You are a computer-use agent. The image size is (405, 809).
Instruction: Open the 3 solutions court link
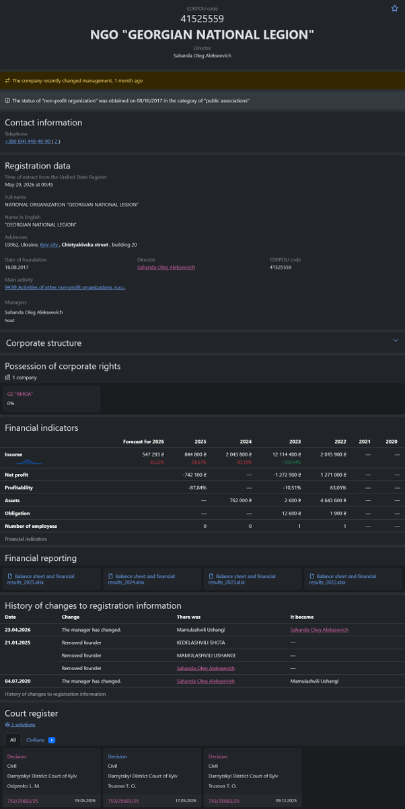(23, 724)
